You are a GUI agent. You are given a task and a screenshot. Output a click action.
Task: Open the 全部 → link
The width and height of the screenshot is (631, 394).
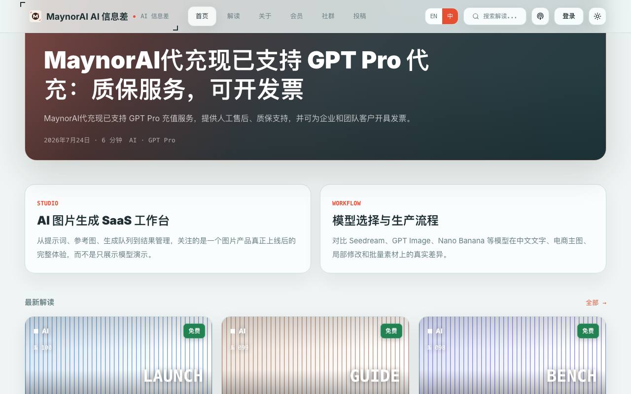click(596, 303)
